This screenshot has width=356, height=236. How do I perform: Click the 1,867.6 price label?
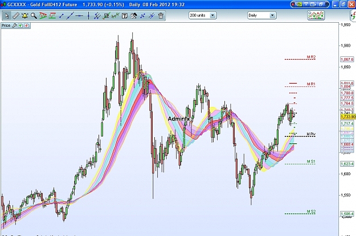tap(347, 59)
